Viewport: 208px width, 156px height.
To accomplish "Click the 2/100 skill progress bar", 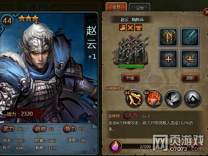I will point(145,147).
